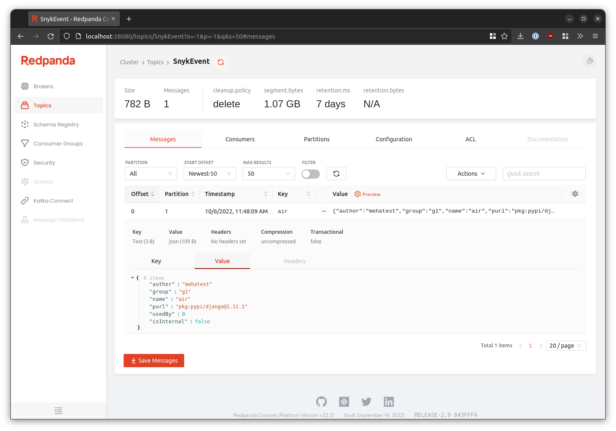The image size is (616, 431).
Task: Open the Partition dropdown set to All
Action: tap(151, 174)
